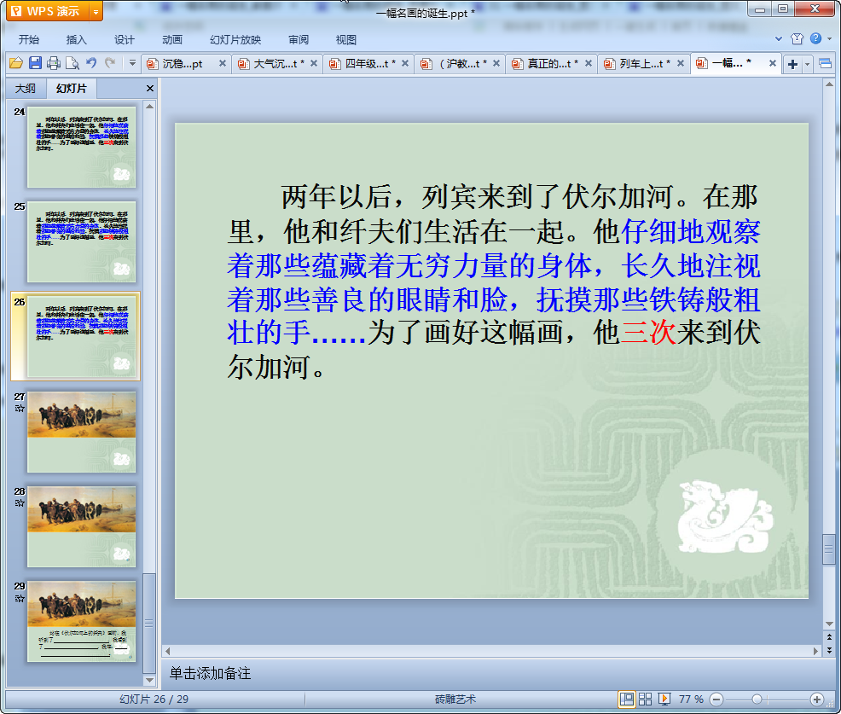Expand the WPS 演示 dropdown arrow
This screenshot has width=841, height=714.
coord(96,11)
